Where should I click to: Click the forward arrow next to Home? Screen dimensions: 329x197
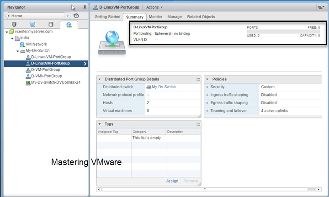pyautogui.click(x=68, y=16)
